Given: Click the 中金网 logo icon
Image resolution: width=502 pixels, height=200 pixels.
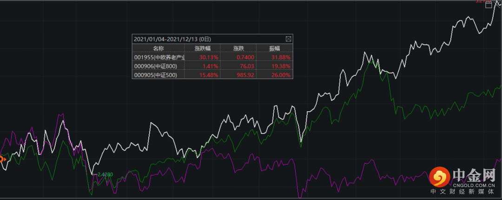Looking at the screenshot, I should (x=438, y=176).
